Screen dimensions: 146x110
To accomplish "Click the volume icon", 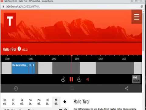I will coord(87,79).
